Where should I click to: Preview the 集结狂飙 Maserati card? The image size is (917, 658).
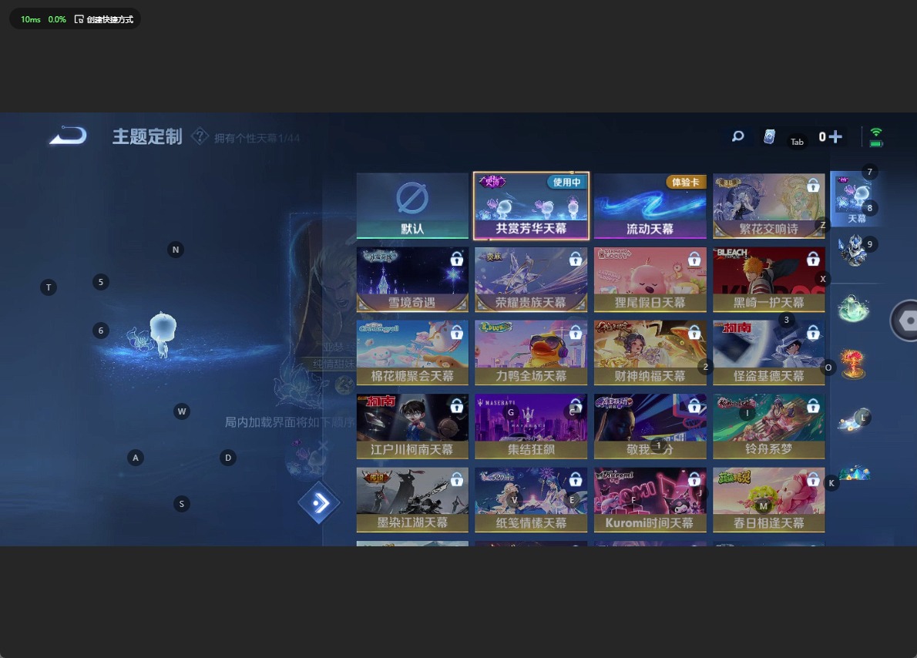[531, 426]
